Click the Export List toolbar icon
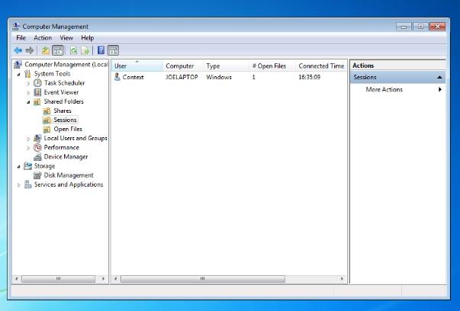 click(x=85, y=50)
